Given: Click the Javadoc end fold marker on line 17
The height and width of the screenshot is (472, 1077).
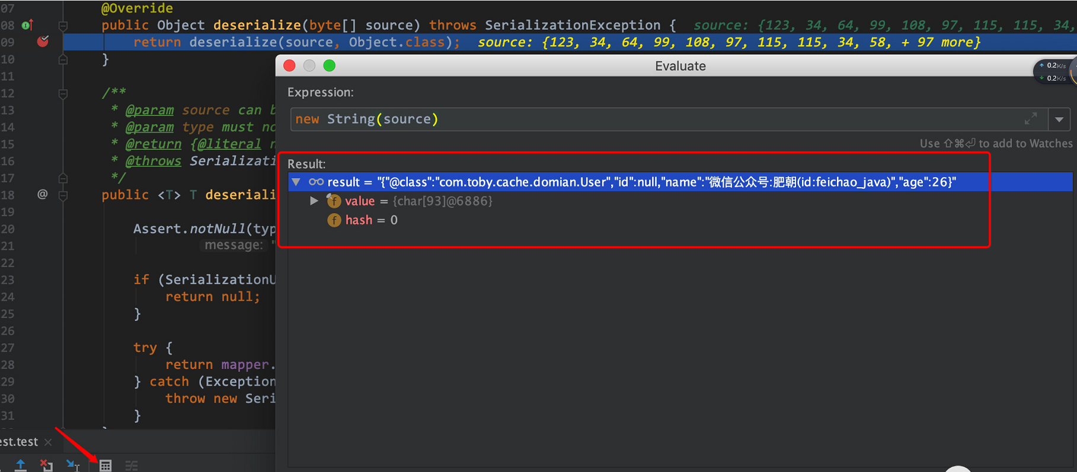Looking at the screenshot, I should (x=63, y=178).
